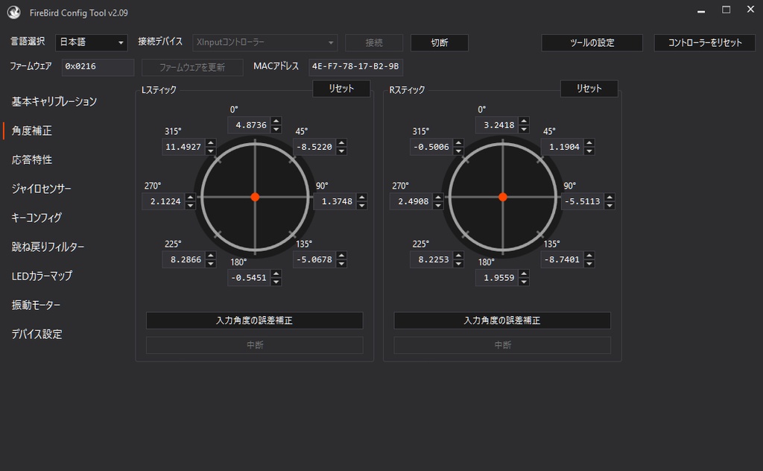
Task: Increment the L stick 0° value with up arrow
Action: click(276, 121)
